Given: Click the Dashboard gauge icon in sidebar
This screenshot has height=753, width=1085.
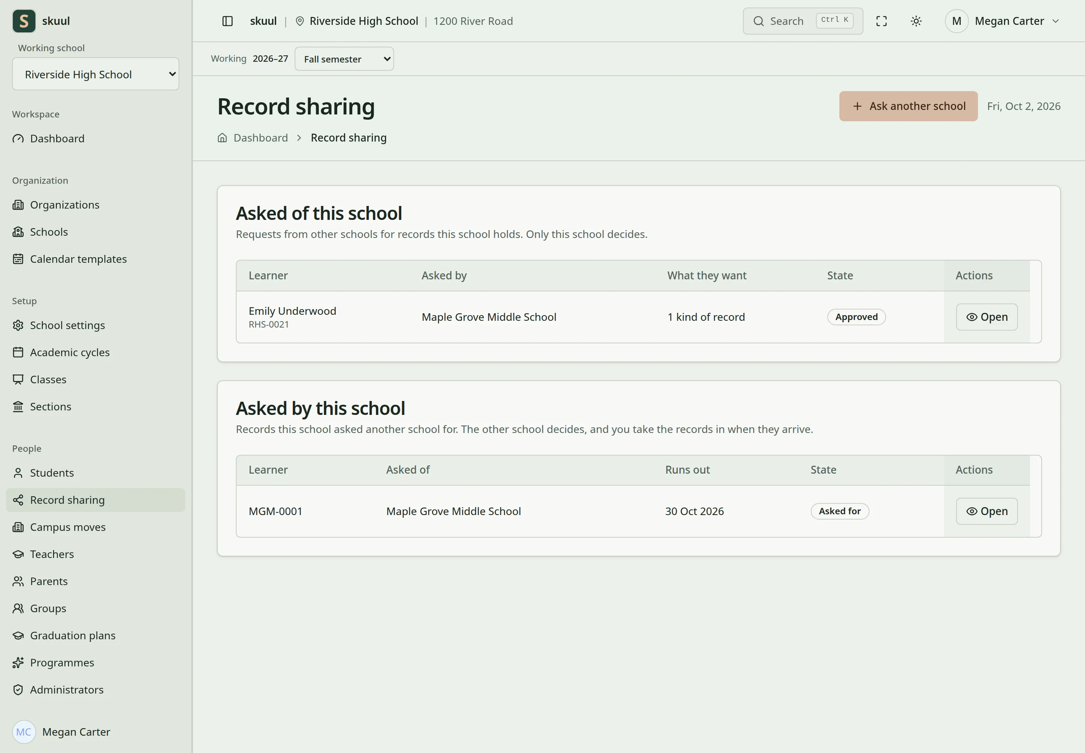Looking at the screenshot, I should pos(18,139).
